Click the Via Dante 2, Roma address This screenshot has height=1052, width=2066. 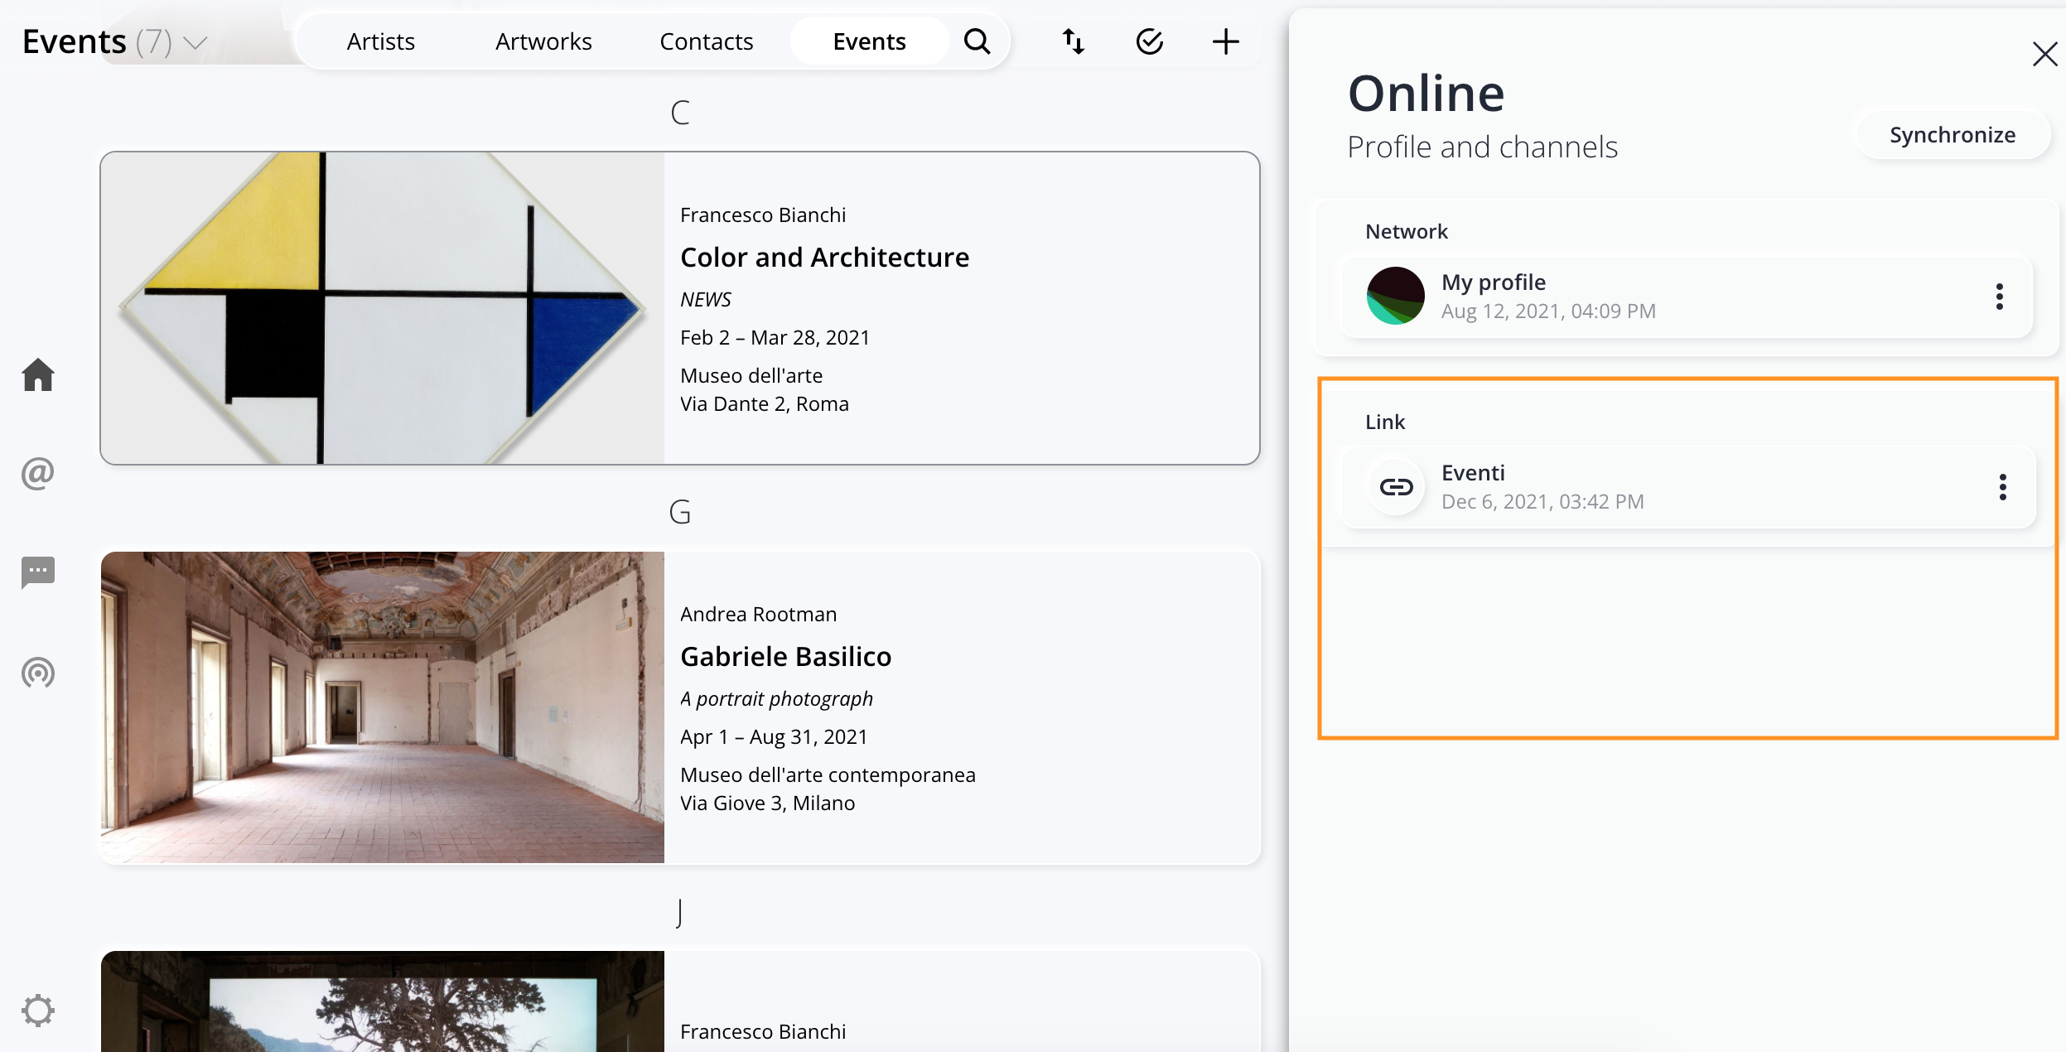pyautogui.click(x=764, y=404)
